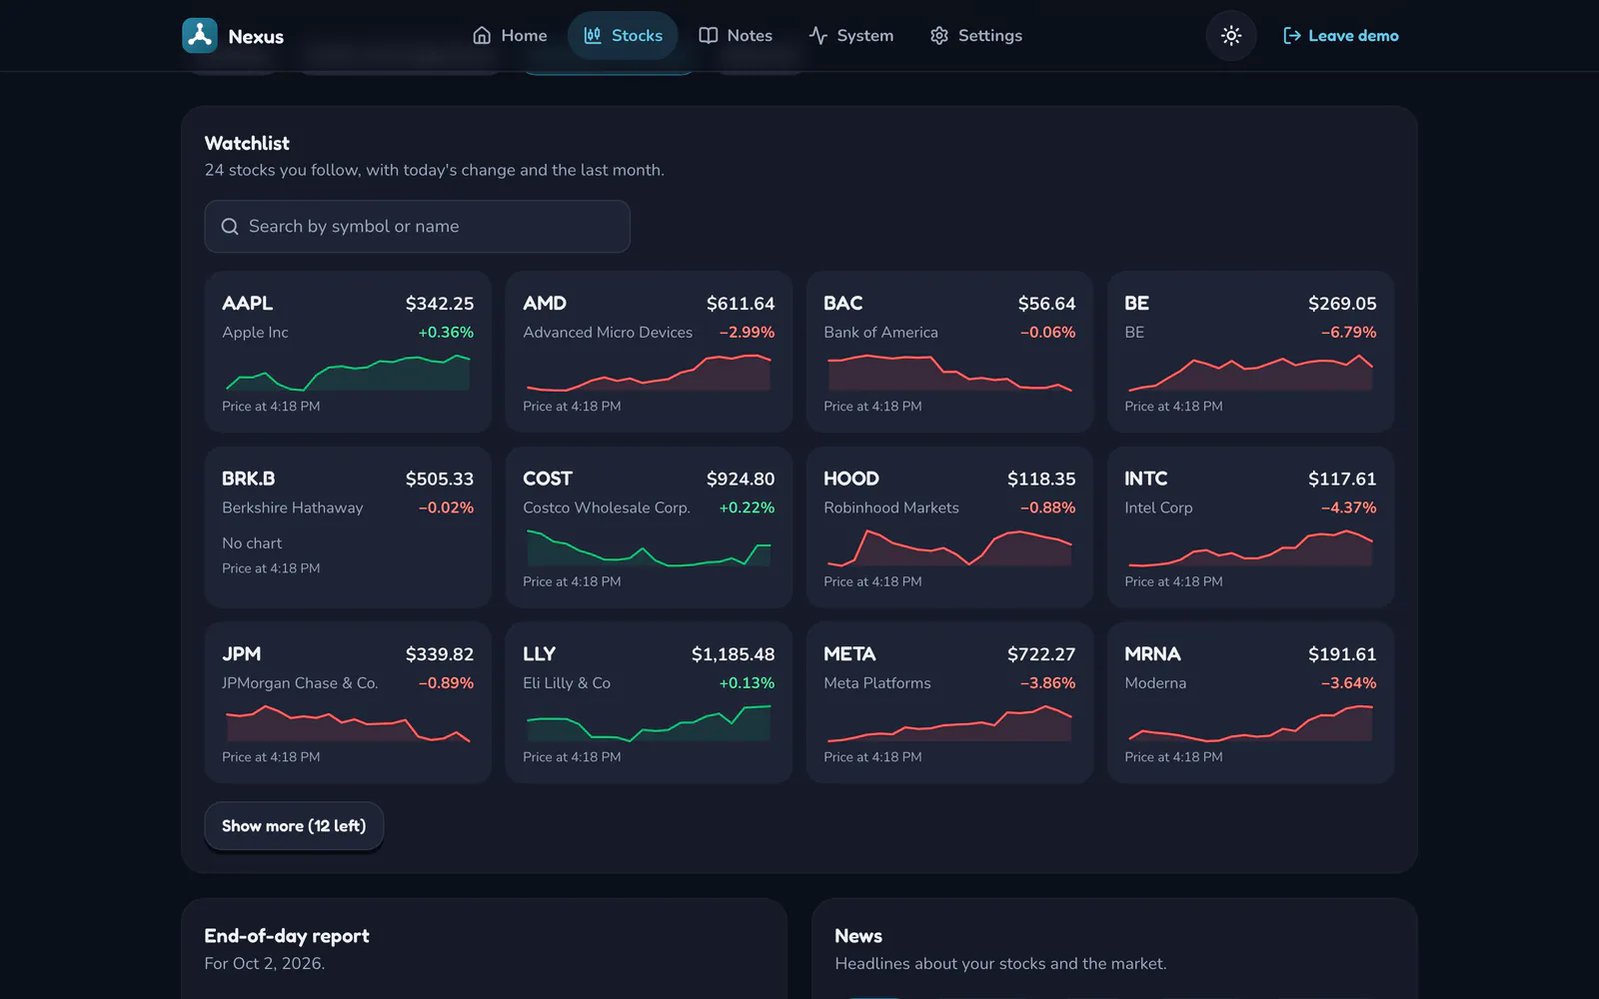This screenshot has height=999, width=1599.
Task: Click the Nexus logo icon
Action: click(x=200, y=35)
